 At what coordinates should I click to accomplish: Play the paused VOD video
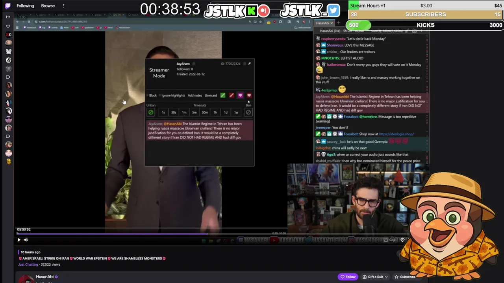click(19, 240)
